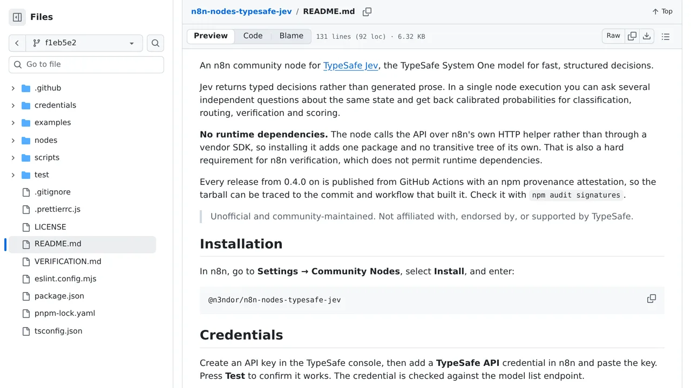This screenshot has height=388, width=691.
Task: Copy raw file contents icon
Action: tap(632, 36)
